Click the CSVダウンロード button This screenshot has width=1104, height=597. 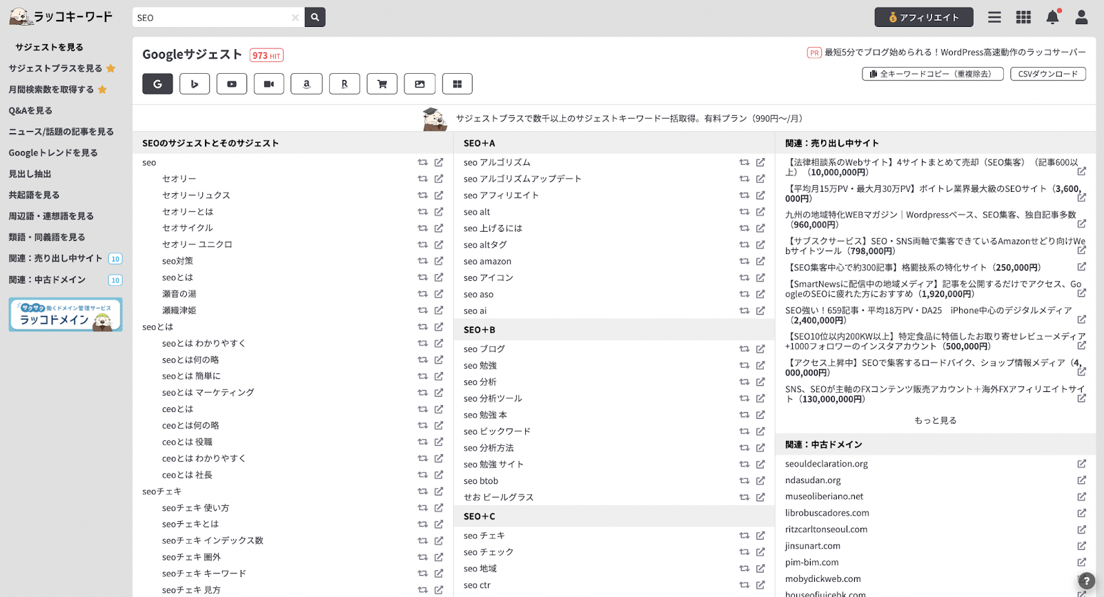click(1048, 74)
